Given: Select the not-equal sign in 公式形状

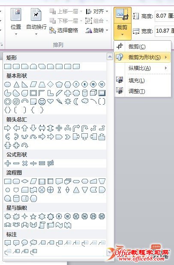Looking at the screenshot, I should click(x=51, y=163).
